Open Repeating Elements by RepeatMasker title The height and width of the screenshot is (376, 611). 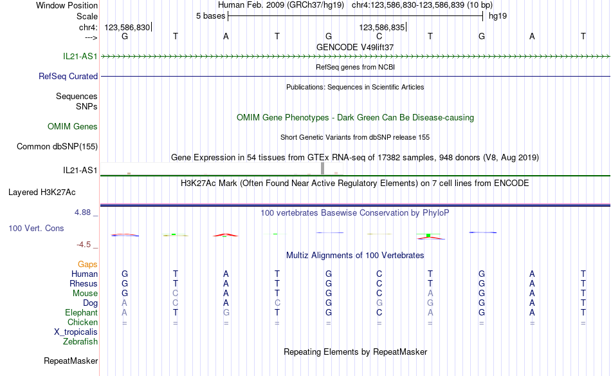pos(355,352)
